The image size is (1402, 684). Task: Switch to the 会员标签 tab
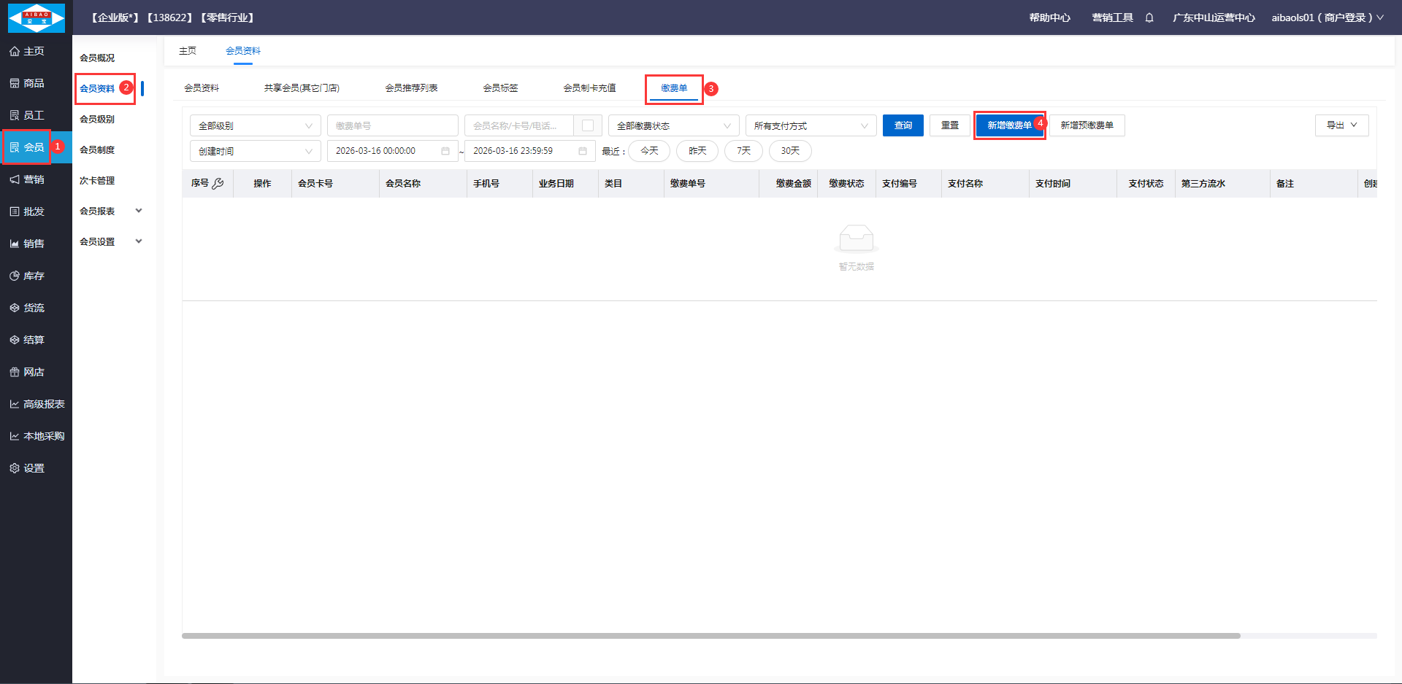pos(500,88)
